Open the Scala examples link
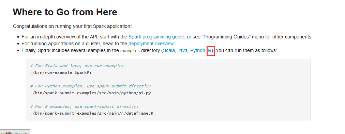Screen dimensions: 345x134 coord(169,51)
